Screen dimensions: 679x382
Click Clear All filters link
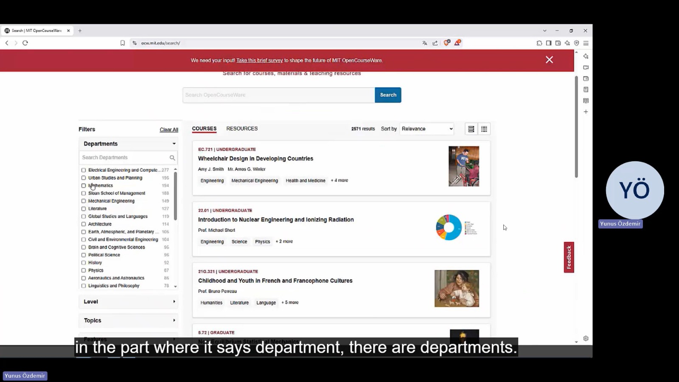169,130
